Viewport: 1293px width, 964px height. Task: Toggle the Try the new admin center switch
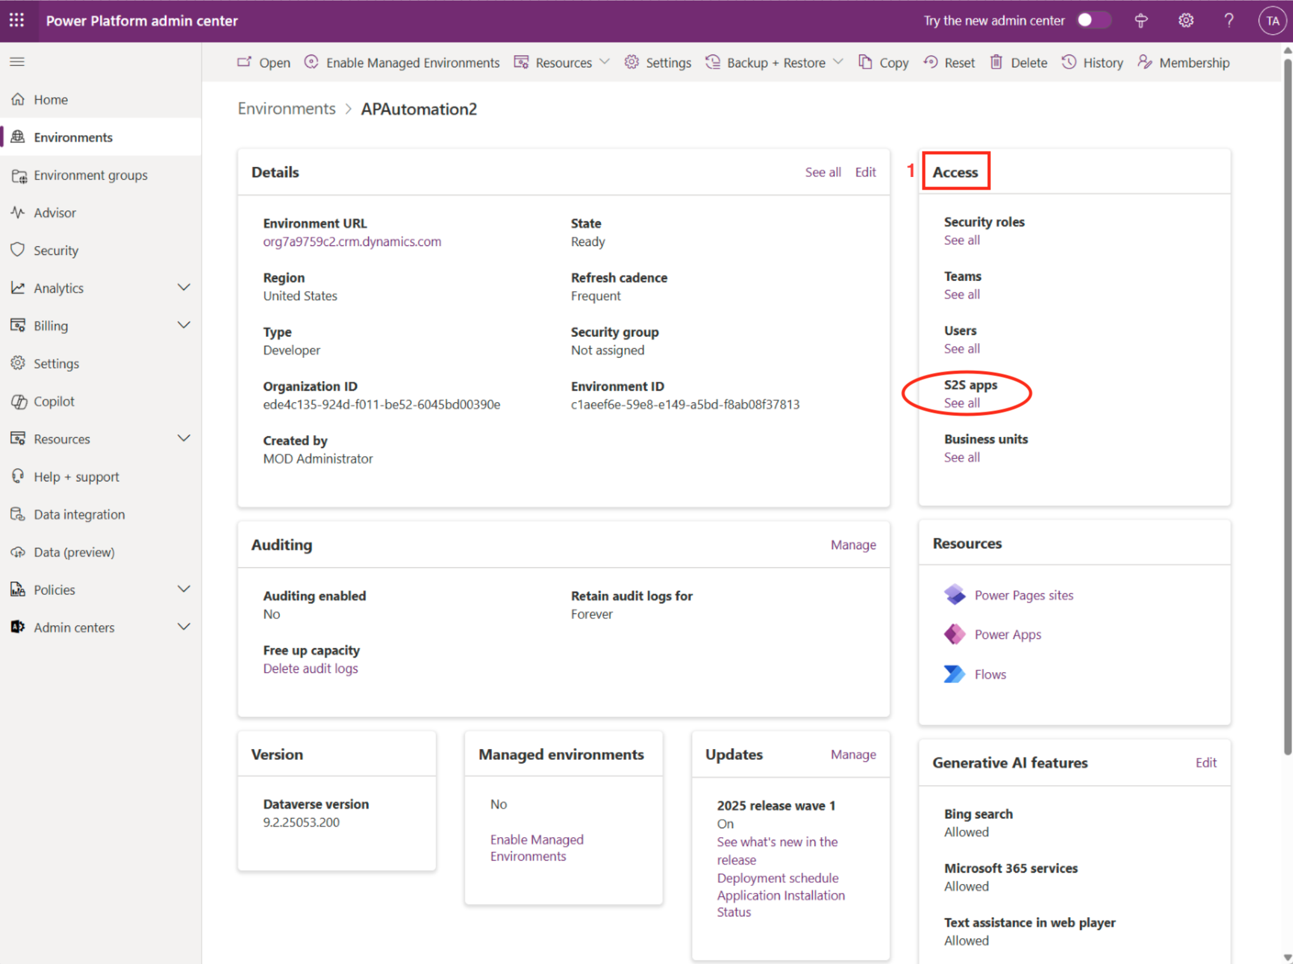(x=1094, y=20)
